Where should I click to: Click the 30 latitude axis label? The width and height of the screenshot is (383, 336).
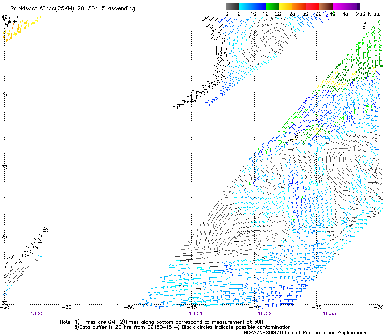[x=4, y=167]
